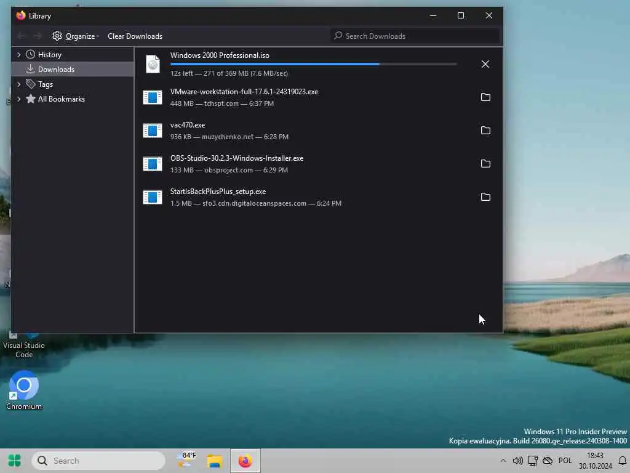
Task: Click the sfo3.cdn.digitaloceanspaces.com details line
Action: pyautogui.click(x=255, y=203)
